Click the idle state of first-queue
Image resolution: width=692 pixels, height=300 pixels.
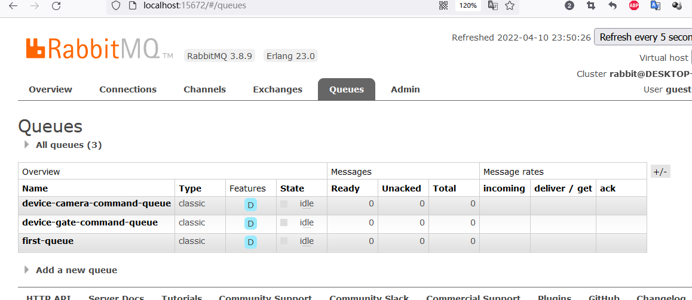pos(307,241)
